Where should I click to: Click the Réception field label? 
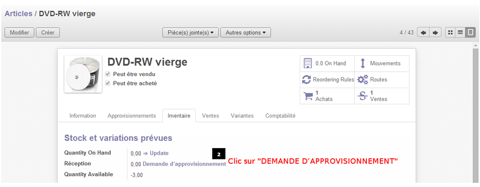[x=78, y=164]
